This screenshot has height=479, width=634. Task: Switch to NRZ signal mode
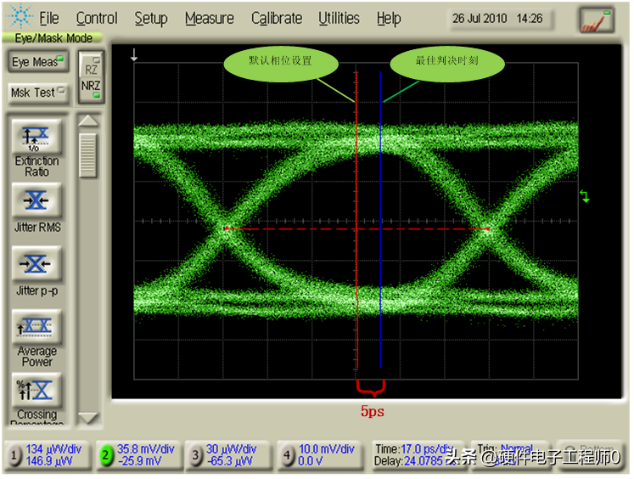[x=92, y=88]
